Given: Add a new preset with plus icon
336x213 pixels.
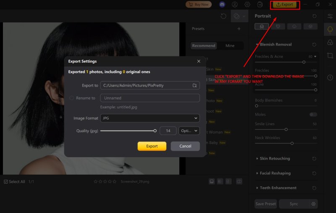Looking at the screenshot, I should 239,29.
